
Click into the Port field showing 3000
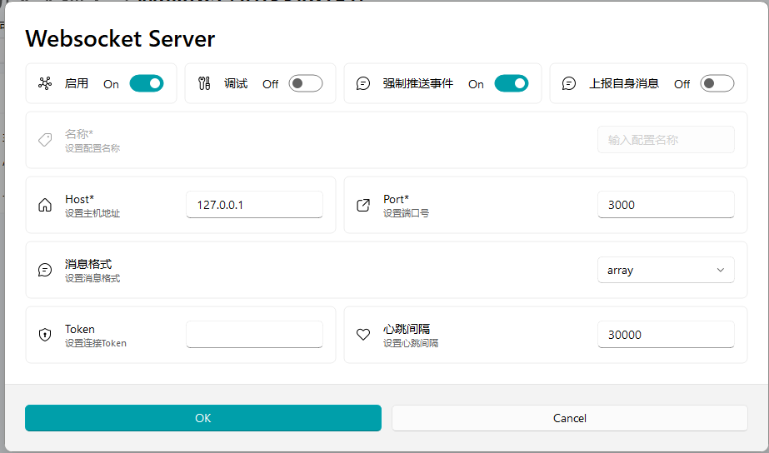point(666,205)
